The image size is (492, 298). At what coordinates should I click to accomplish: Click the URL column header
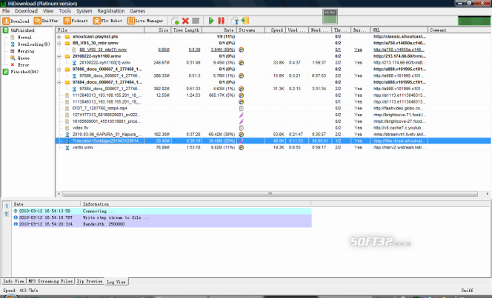(x=399, y=30)
